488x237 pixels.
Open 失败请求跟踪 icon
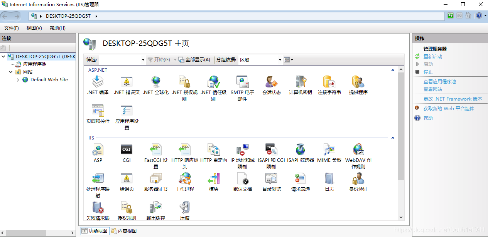(x=98, y=207)
